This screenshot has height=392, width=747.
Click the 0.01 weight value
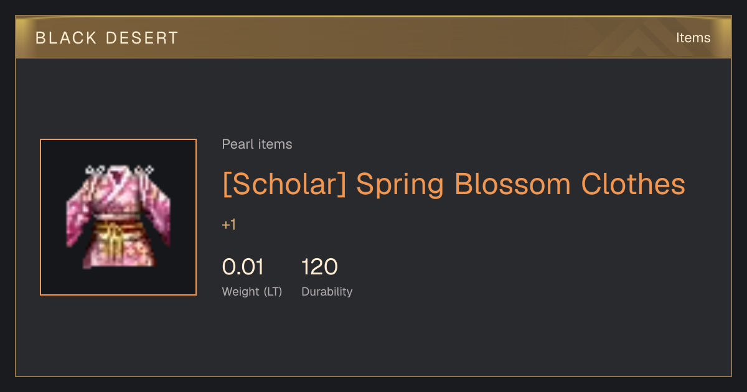pos(243,267)
